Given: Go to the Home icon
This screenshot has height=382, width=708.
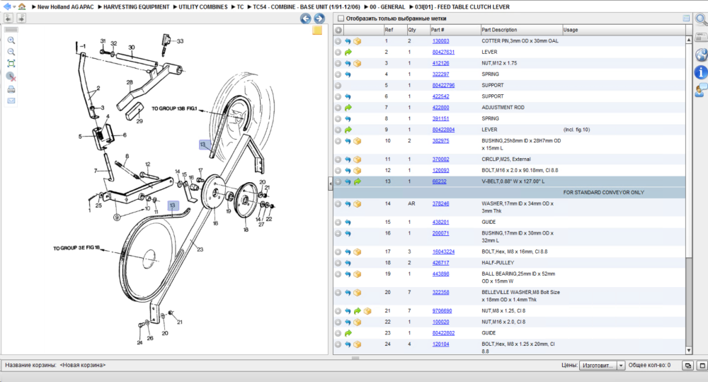Looking at the screenshot, I should [22, 7].
